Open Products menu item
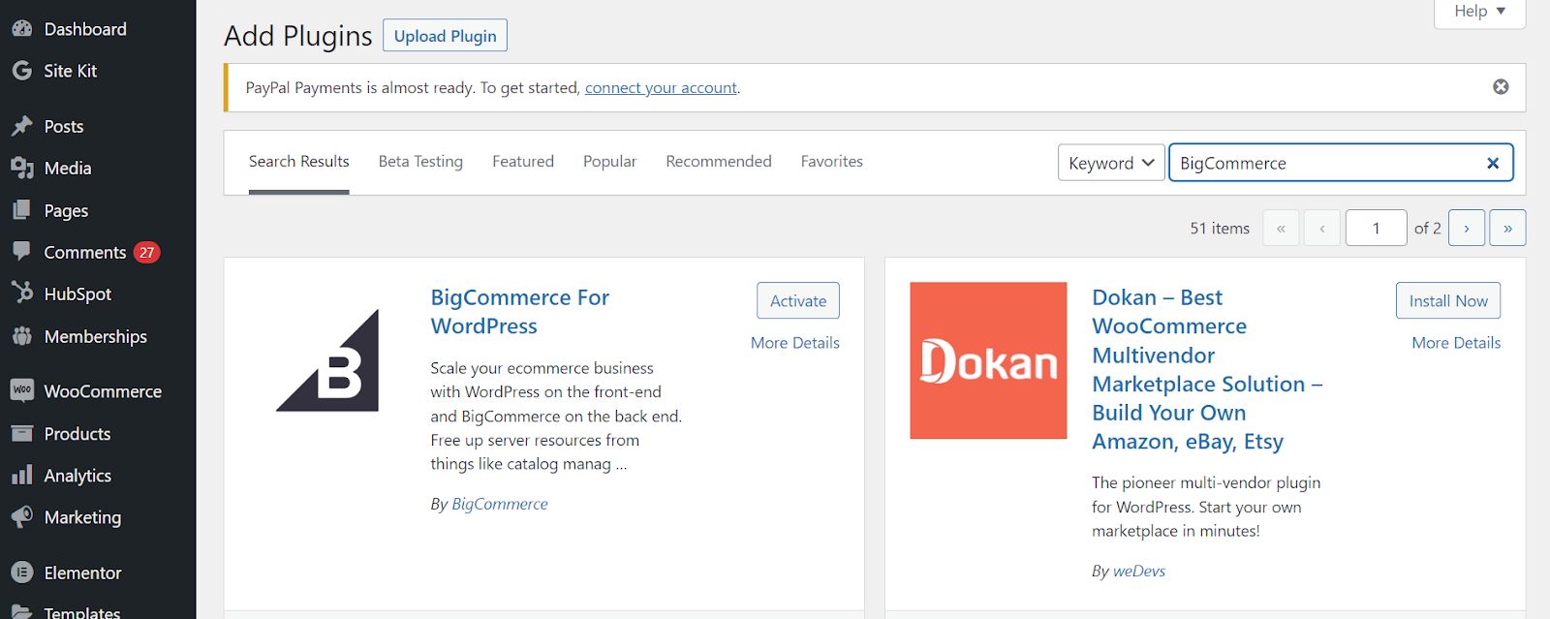 click(77, 433)
